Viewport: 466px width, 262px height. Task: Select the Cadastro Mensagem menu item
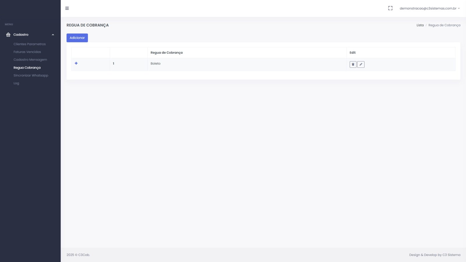click(x=30, y=60)
